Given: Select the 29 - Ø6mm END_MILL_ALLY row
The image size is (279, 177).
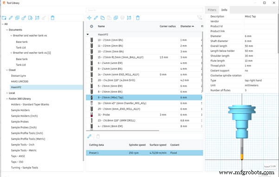Looking at the screenshot, I should (144, 109).
